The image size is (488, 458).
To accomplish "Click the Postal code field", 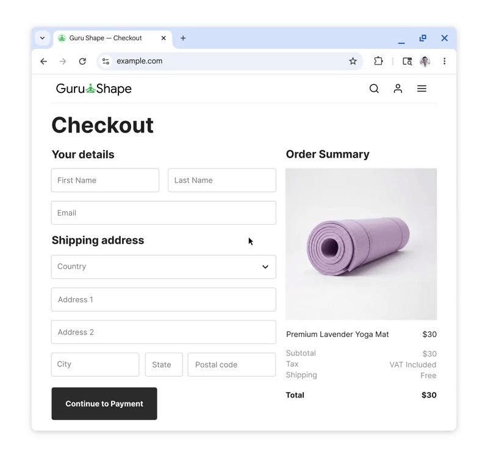I will [x=231, y=365].
